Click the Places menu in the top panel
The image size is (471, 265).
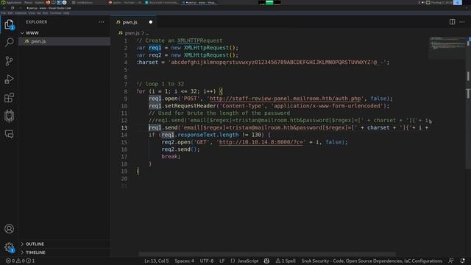28,2
